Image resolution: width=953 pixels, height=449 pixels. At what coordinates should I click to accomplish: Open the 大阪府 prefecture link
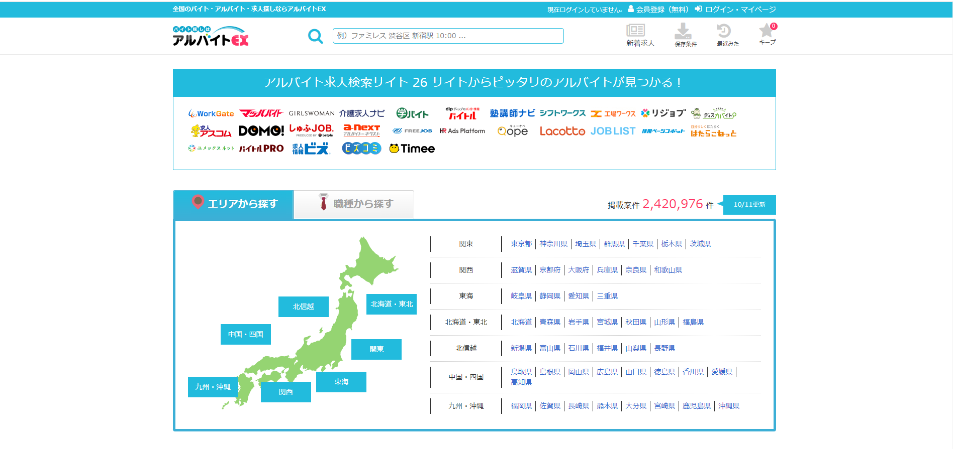tap(579, 270)
